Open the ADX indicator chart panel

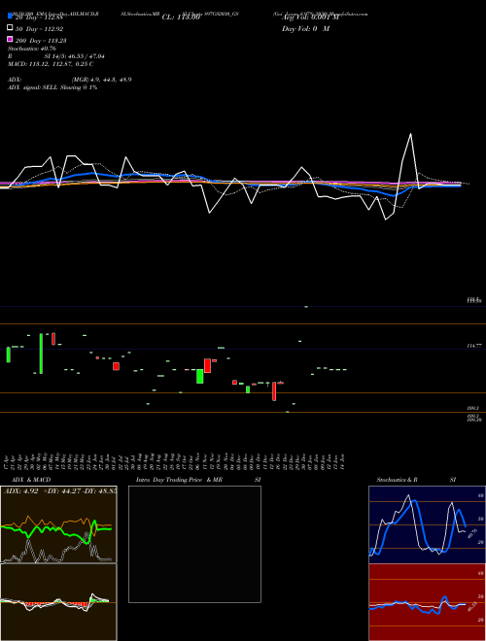pos(58,524)
